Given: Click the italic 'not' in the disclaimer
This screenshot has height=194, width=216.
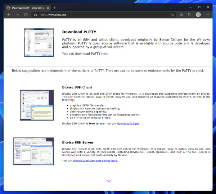Looking at the screenshot, I should 123,71.
